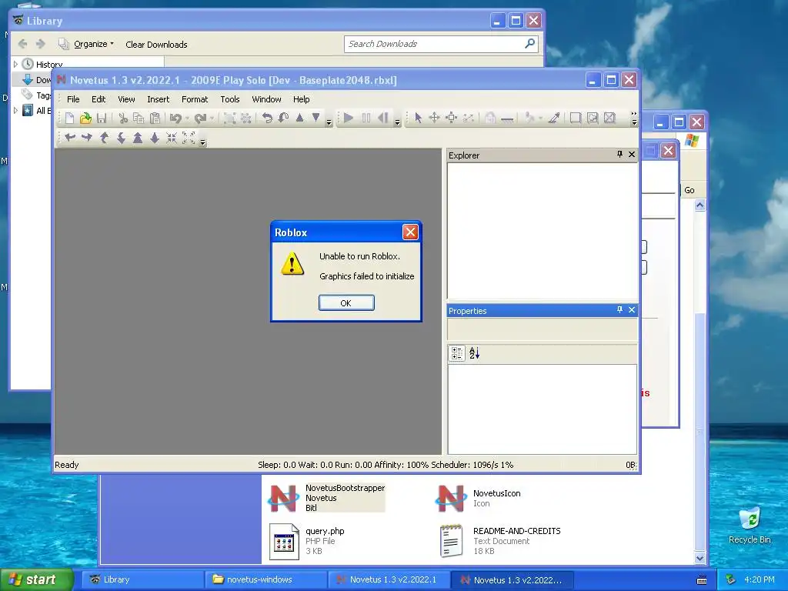Click the Group selection icon
Screen dimensions: 788x591
coord(229,118)
